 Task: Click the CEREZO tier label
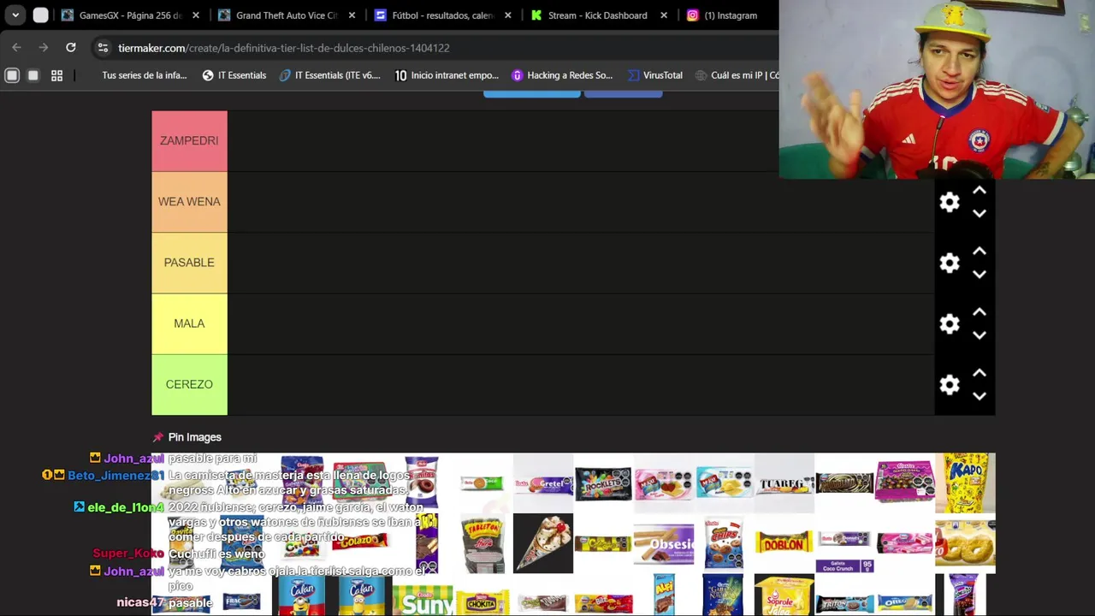(x=189, y=384)
